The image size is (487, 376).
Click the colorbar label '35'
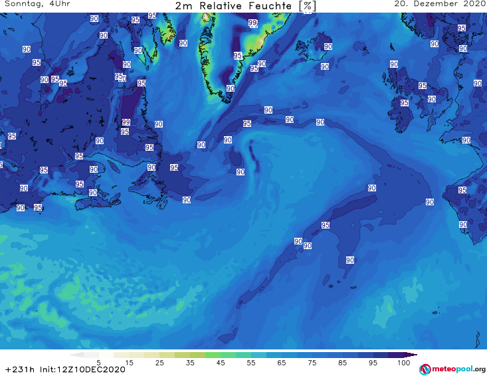tap(190, 363)
